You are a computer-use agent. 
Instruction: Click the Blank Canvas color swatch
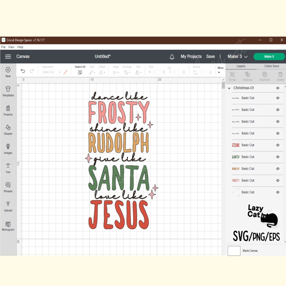(234, 251)
